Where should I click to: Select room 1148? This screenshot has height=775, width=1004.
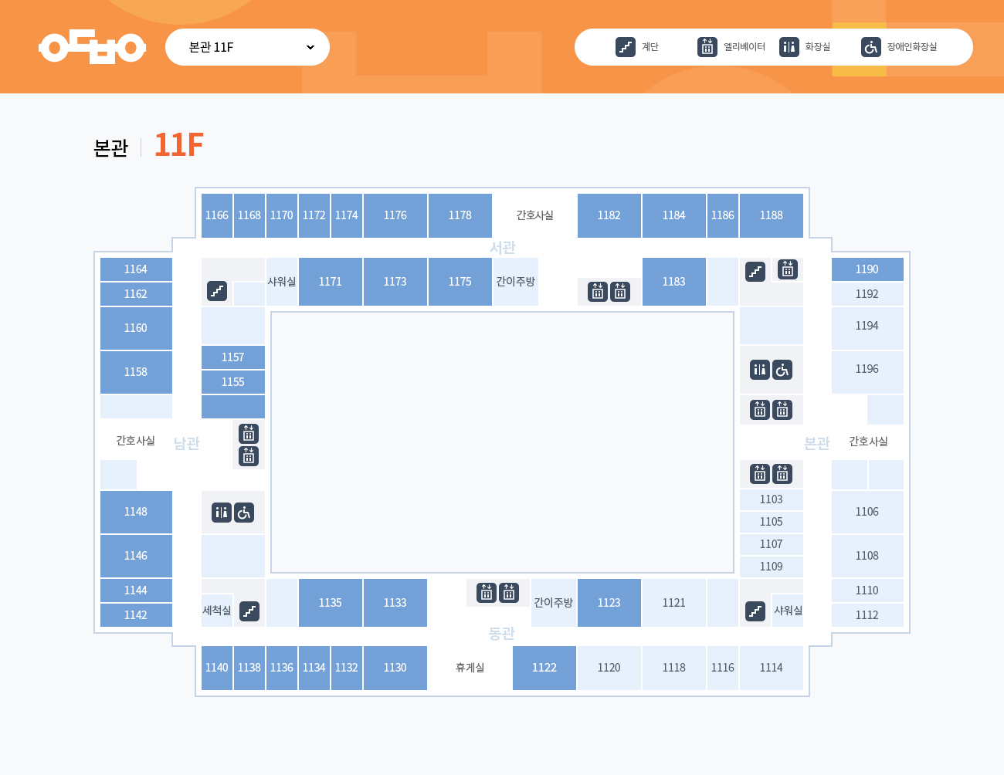pos(136,512)
